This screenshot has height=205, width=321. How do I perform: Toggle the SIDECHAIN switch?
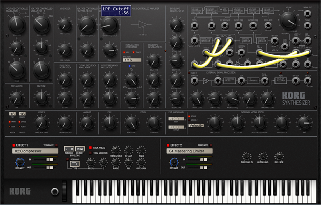67,159
